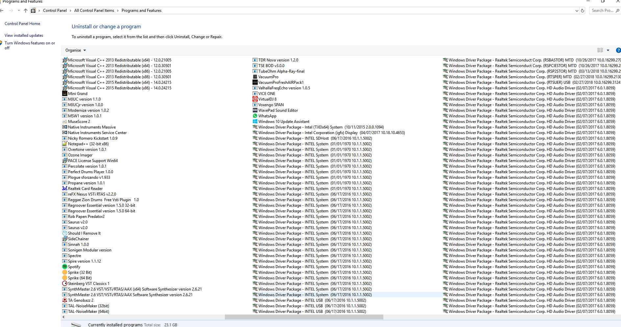Select TAL-NoiseMaker (64bit) entry
The height and width of the screenshot is (327, 621).
88,311
